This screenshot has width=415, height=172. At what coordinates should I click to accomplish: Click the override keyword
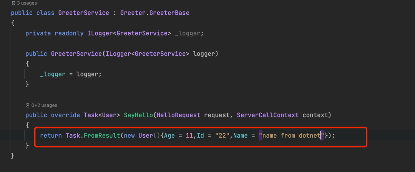tap(65, 115)
